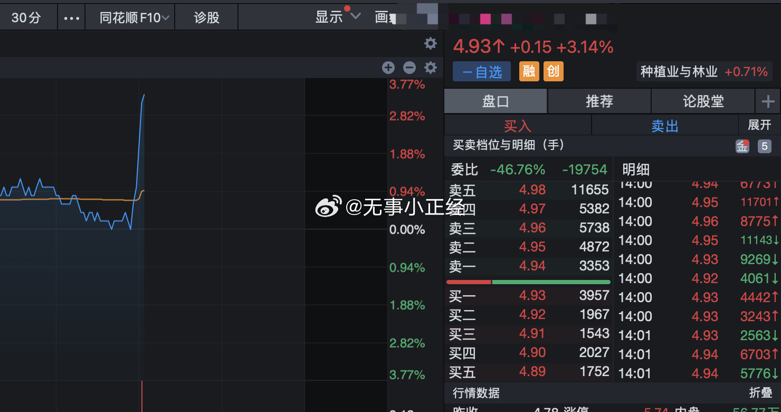This screenshot has height=412, width=781.
Task: Switch to the 盘口 tab
Action: coord(496,101)
